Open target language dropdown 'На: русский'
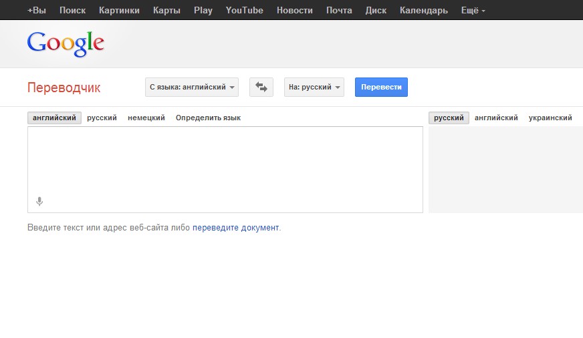 click(x=314, y=88)
